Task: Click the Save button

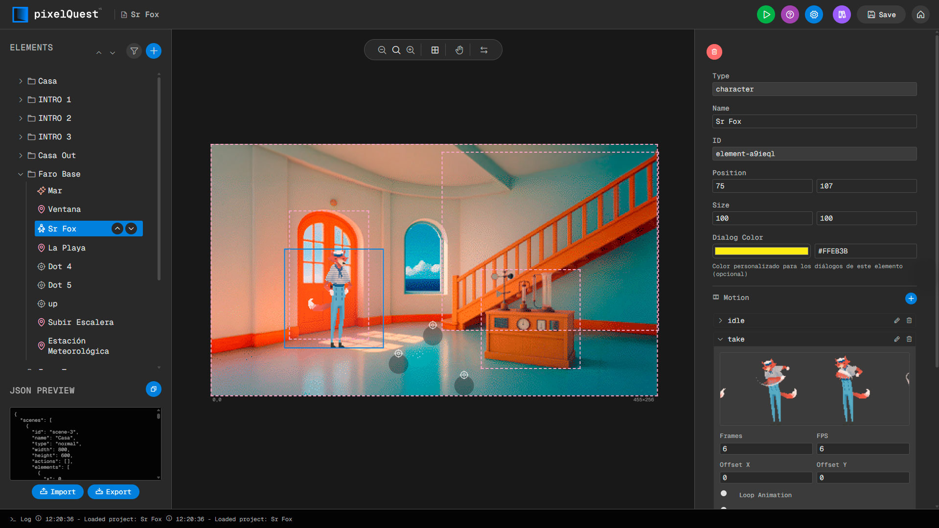Action: (x=881, y=15)
